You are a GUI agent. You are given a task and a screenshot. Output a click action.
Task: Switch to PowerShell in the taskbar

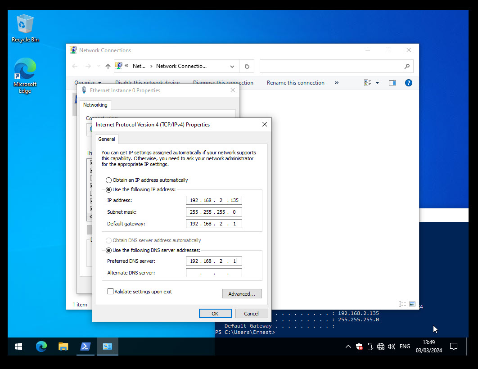(85, 346)
